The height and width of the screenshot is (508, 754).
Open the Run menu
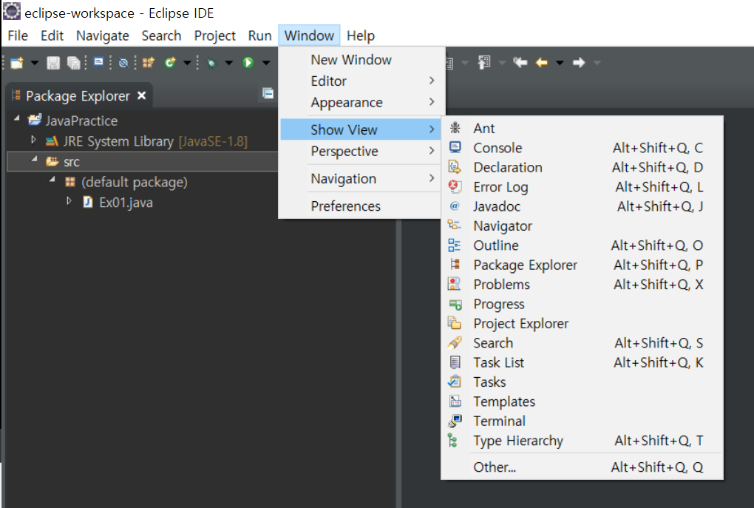click(259, 35)
